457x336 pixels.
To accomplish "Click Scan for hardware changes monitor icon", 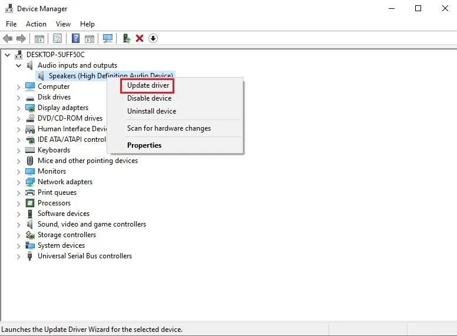I will (108, 38).
